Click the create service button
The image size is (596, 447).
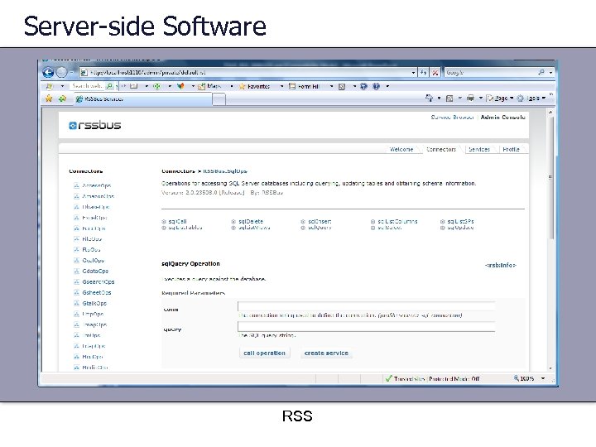(326, 353)
